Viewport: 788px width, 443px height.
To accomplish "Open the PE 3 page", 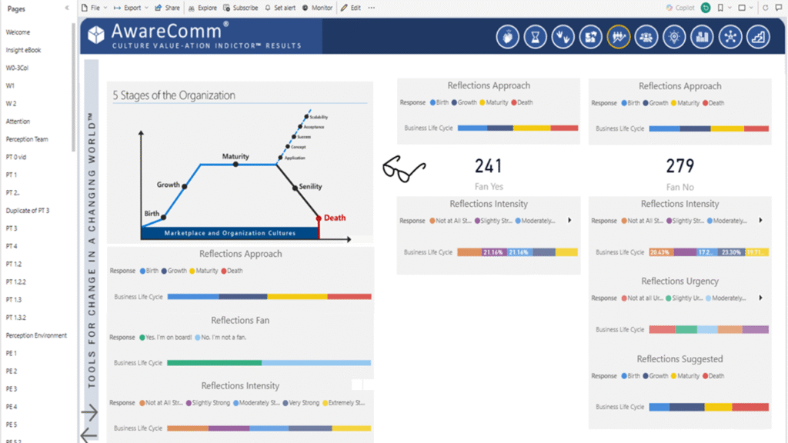I will coord(11,388).
